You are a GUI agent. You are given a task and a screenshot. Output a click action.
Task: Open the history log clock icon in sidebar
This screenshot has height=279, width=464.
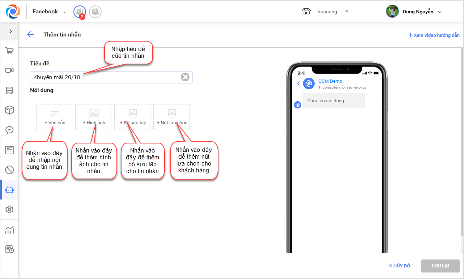tap(9, 249)
